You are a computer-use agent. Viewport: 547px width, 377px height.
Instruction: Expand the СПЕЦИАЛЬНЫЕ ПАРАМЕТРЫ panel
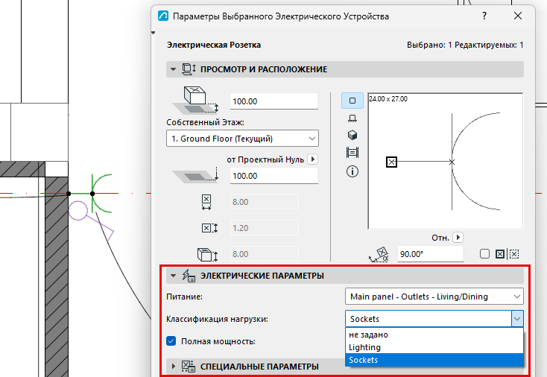(x=174, y=366)
